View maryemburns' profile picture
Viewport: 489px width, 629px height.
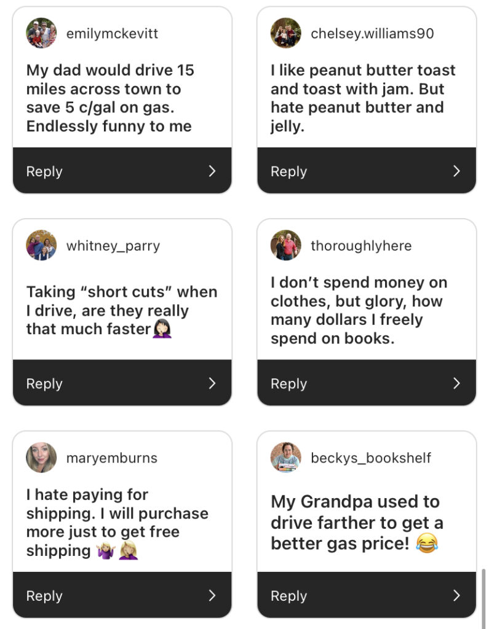(x=41, y=458)
